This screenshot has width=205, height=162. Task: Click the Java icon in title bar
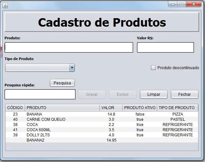click(x=5, y=6)
